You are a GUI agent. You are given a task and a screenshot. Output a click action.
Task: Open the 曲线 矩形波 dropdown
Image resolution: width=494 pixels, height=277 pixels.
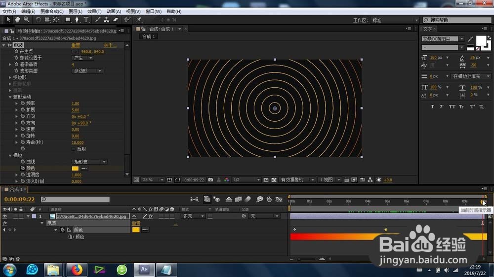pos(89,162)
